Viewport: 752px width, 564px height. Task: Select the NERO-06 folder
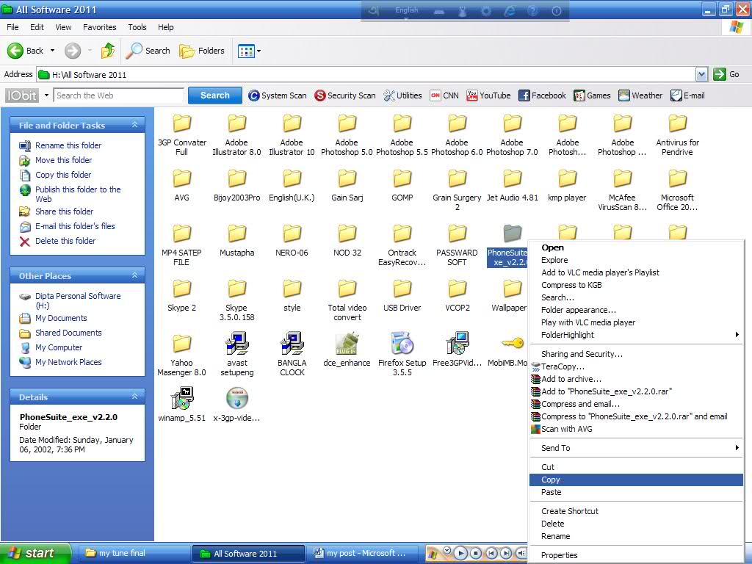[x=292, y=241]
